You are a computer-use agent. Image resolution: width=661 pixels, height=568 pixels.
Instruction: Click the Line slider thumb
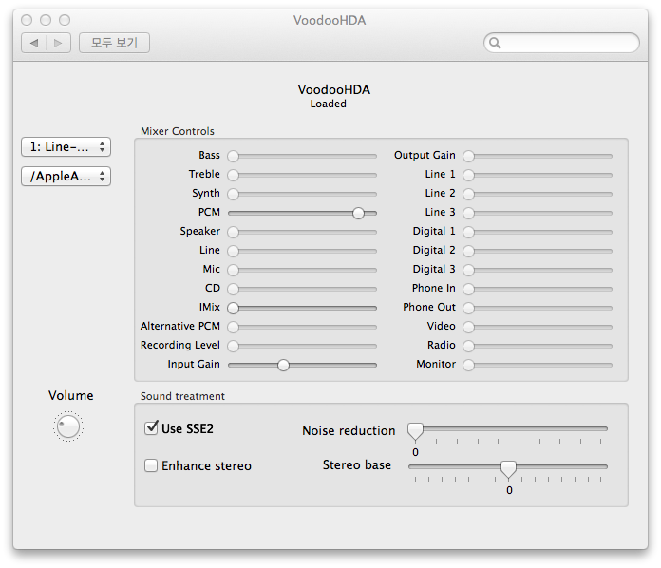point(233,251)
